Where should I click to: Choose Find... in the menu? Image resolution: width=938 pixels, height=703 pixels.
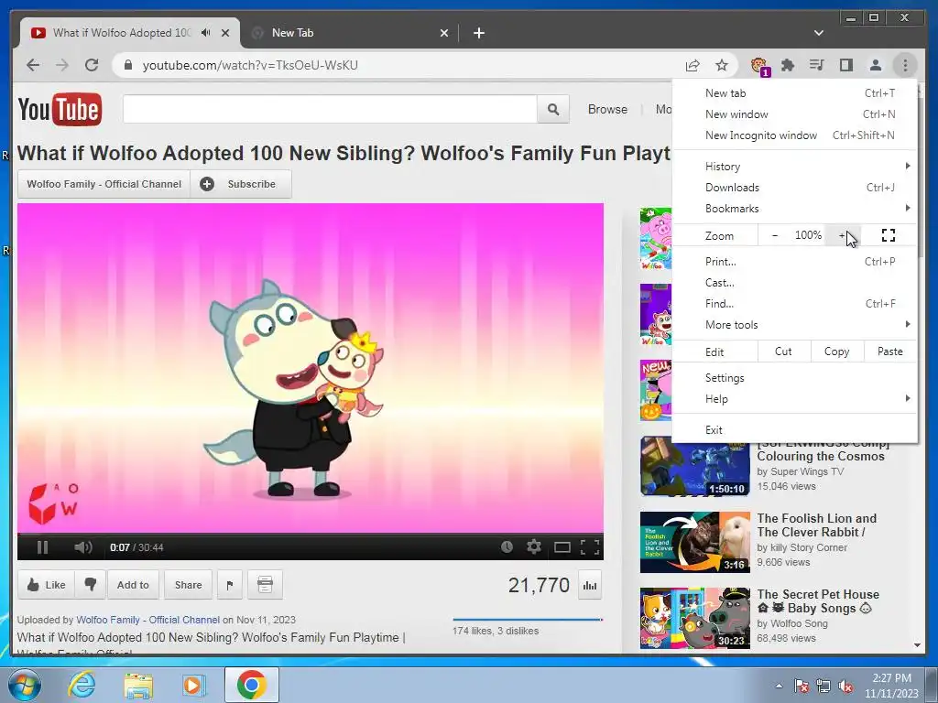click(794, 304)
